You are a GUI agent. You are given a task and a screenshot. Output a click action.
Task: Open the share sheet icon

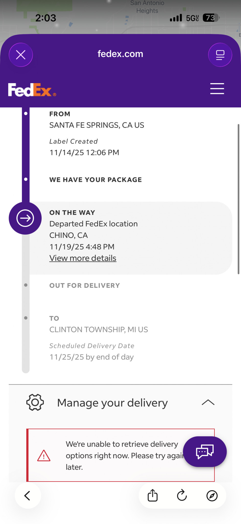tap(153, 495)
